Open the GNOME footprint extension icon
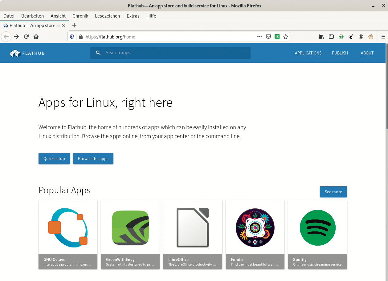The height and width of the screenshot is (281, 388). (x=351, y=37)
